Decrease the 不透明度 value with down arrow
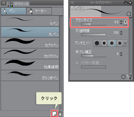This screenshot has height=117, width=134. 121,34
